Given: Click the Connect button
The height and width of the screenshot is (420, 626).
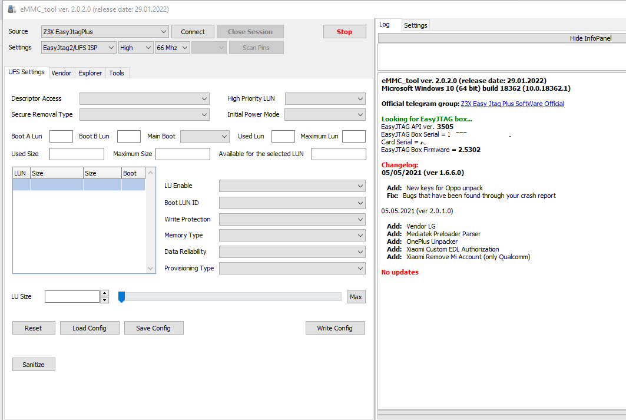Looking at the screenshot, I should tap(193, 32).
